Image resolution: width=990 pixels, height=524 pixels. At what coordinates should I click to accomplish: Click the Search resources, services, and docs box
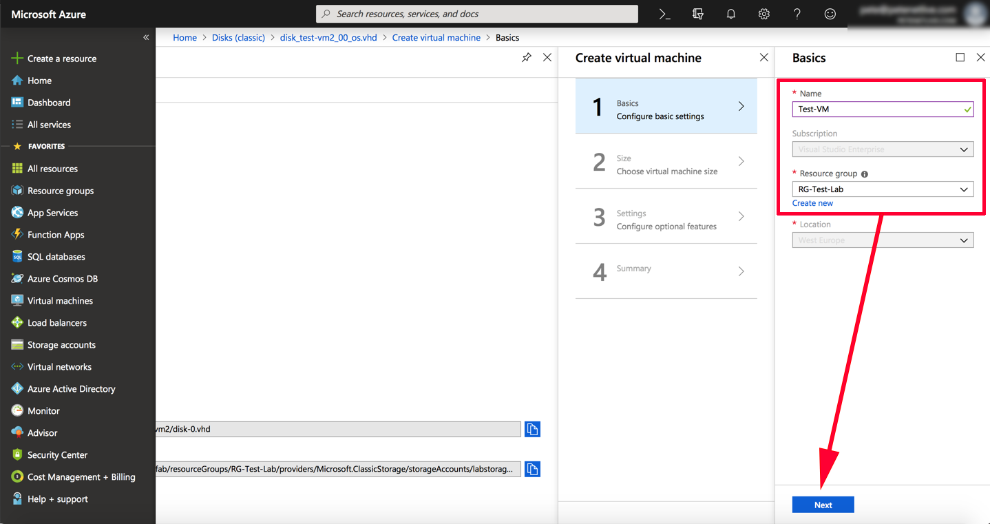476,14
